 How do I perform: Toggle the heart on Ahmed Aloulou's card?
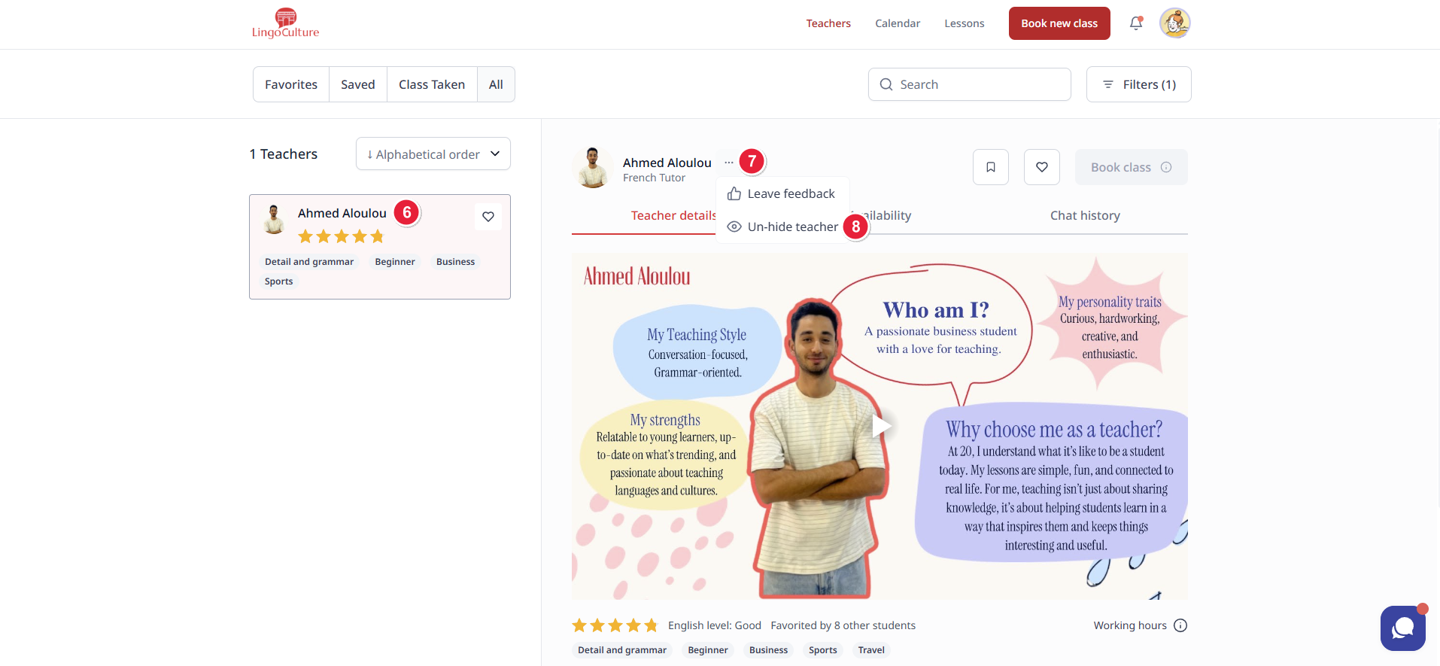[488, 217]
